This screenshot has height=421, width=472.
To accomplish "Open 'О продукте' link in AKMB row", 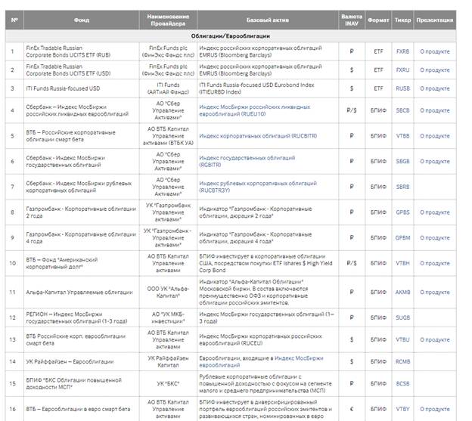I will (x=435, y=292).
